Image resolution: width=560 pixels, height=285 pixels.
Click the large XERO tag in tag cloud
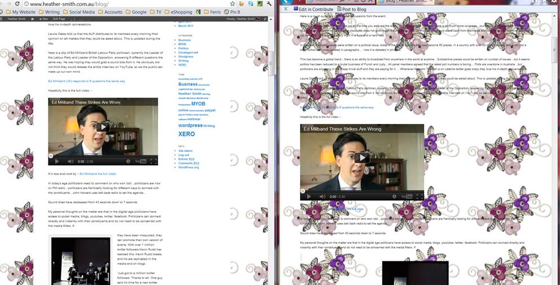[187, 134]
